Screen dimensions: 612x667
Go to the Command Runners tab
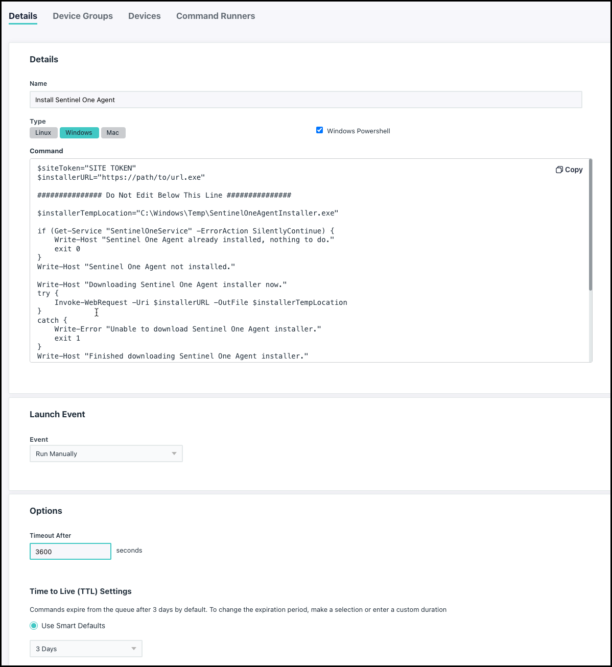[216, 16]
